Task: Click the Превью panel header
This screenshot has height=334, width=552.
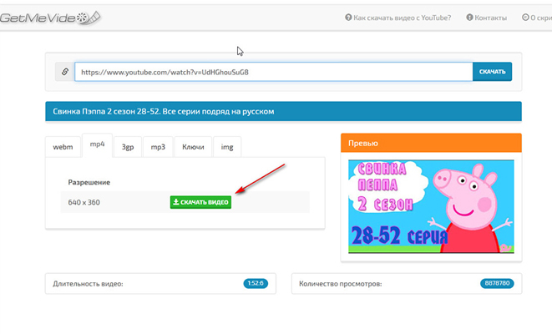Action: coord(431,143)
